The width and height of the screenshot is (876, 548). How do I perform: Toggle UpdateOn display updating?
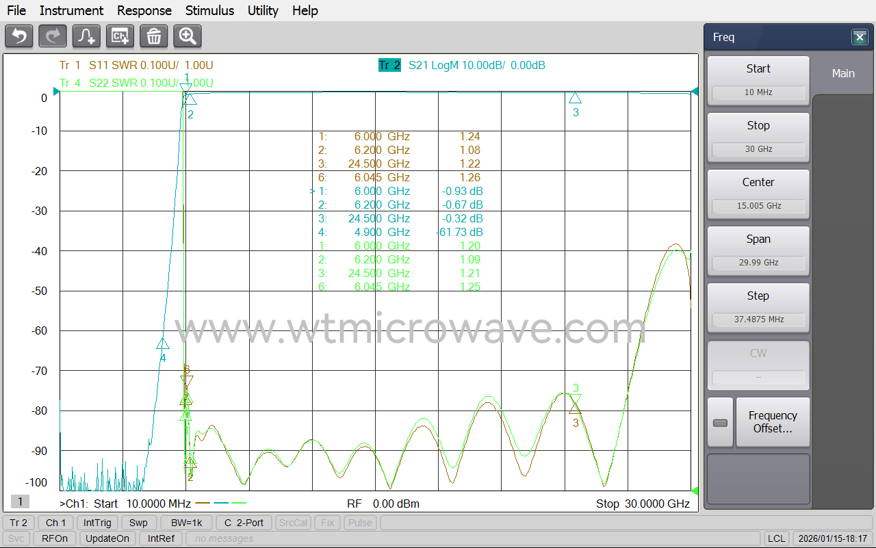107,538
